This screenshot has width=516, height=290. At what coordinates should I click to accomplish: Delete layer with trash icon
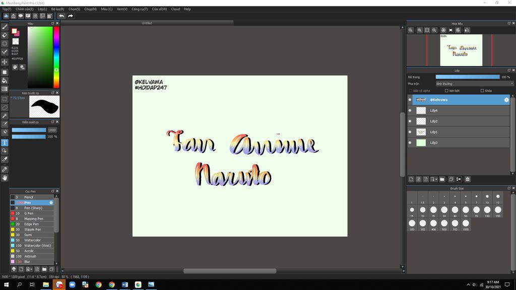click(x=468, y=179)
